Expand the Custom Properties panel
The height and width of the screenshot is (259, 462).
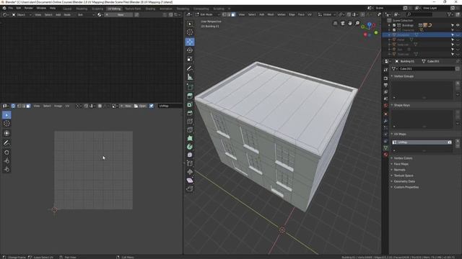coord(406,187)
